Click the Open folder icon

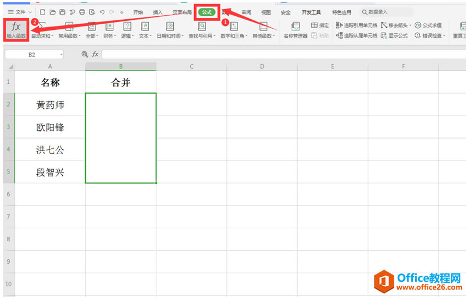tap(52, 12)
